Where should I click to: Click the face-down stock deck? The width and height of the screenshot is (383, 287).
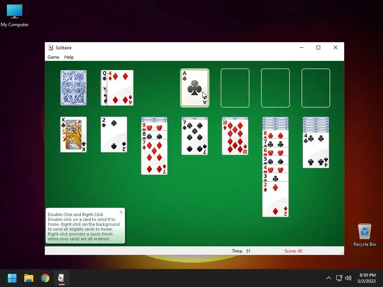pos(74,88)
